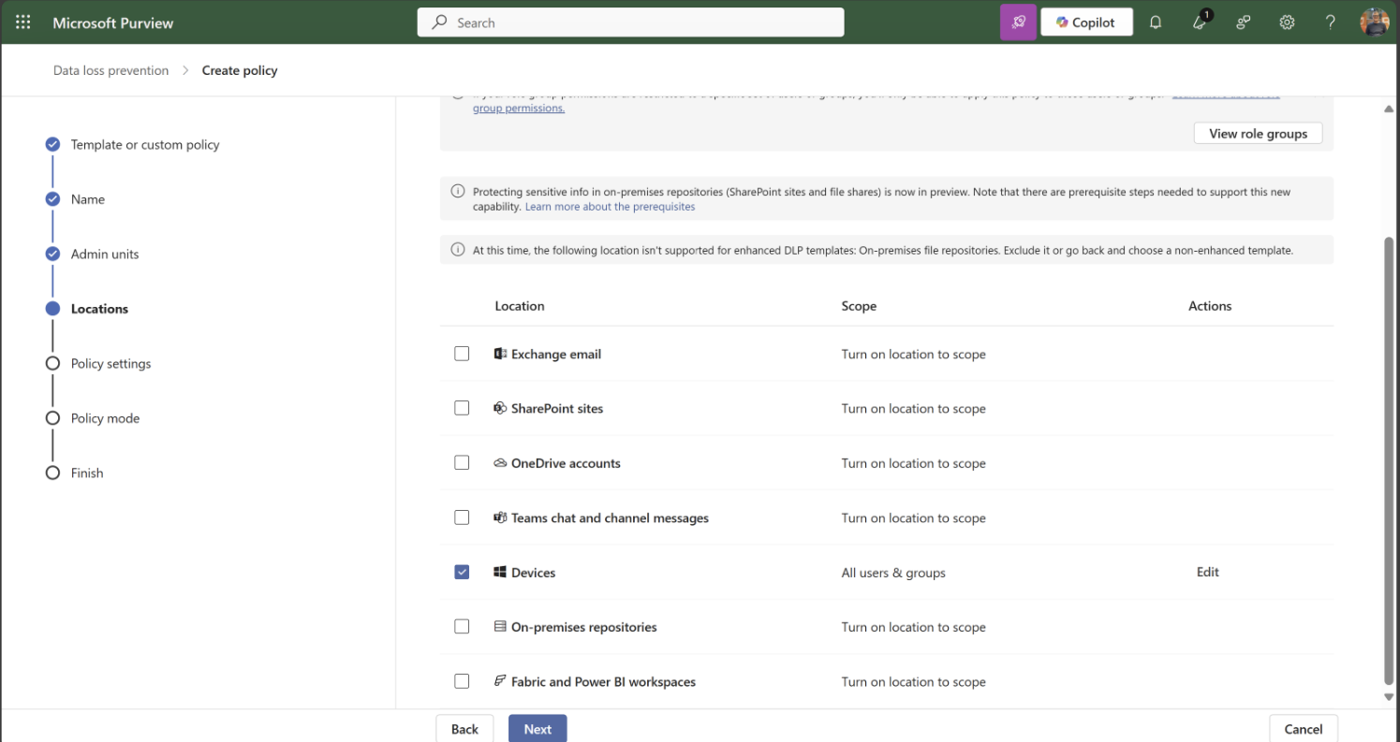Click the Scope column header
Image resolution: width=1400 pixels, height=742 pixels.
[x=859, y=306]
